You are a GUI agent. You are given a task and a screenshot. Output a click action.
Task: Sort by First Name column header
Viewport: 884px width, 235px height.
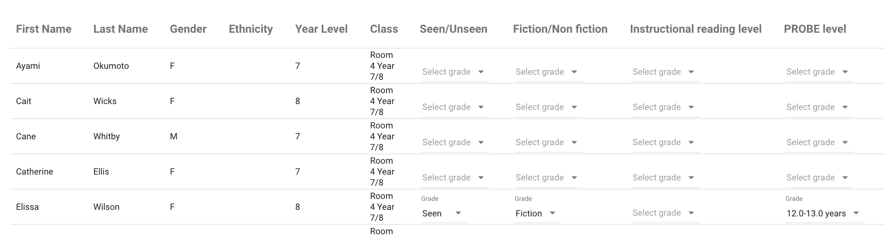click(44, 29)
